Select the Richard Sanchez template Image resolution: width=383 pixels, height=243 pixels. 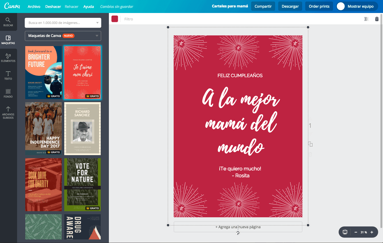coord(82,129)
